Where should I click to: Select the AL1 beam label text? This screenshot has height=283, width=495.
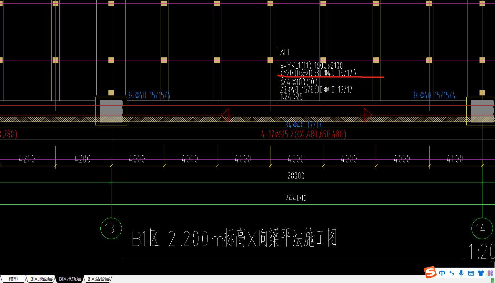tap(285, 52)
